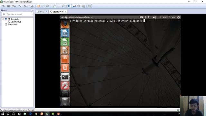This screenshot has width=206, height=116.
Task: Open Microsoft Store in the taskbar
Action: pos(19,114)
